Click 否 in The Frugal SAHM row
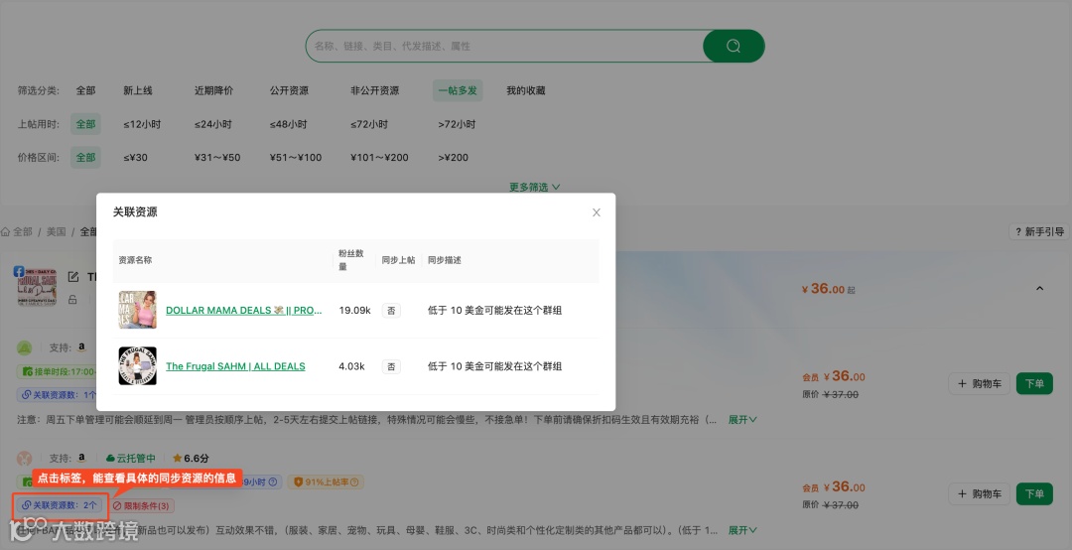This screenshot has height=550, width=1072. click(x=391, y=366)
